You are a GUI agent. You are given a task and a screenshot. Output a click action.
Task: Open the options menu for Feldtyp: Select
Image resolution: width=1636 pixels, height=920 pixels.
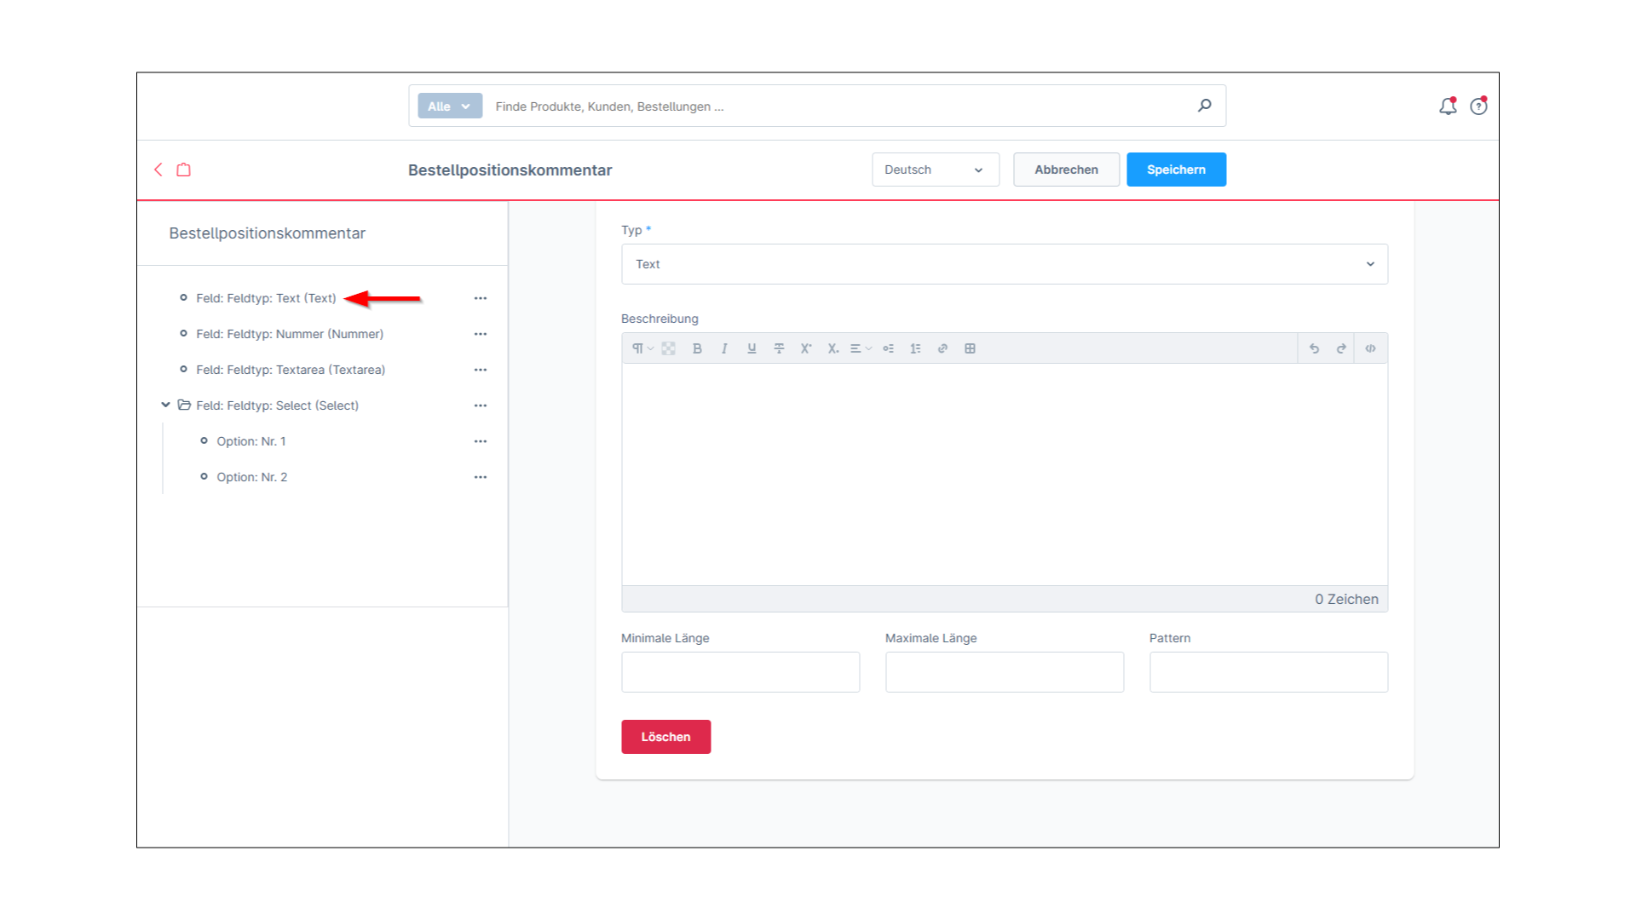481,405
